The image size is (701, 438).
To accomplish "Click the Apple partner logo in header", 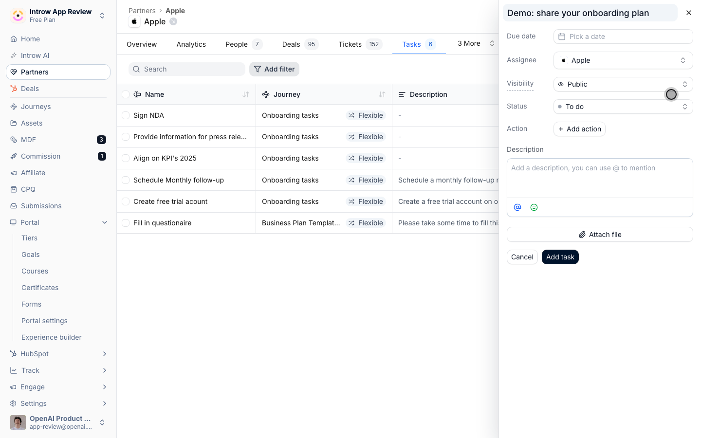I will (x=134, y=21).
